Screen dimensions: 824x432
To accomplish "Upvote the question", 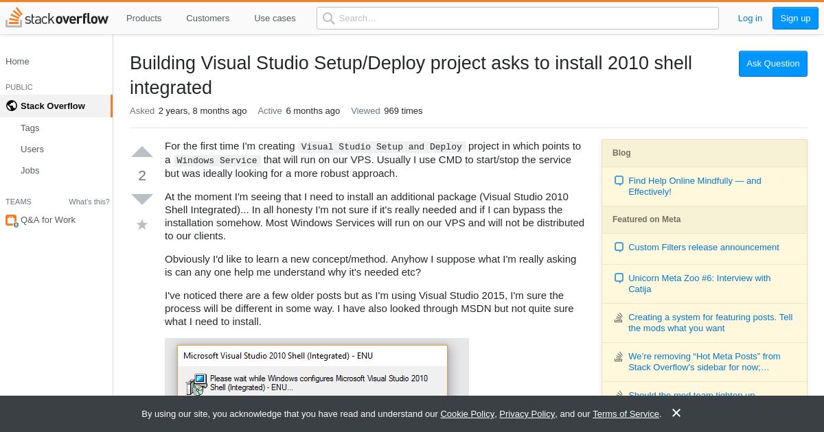I will click(142, 152).
